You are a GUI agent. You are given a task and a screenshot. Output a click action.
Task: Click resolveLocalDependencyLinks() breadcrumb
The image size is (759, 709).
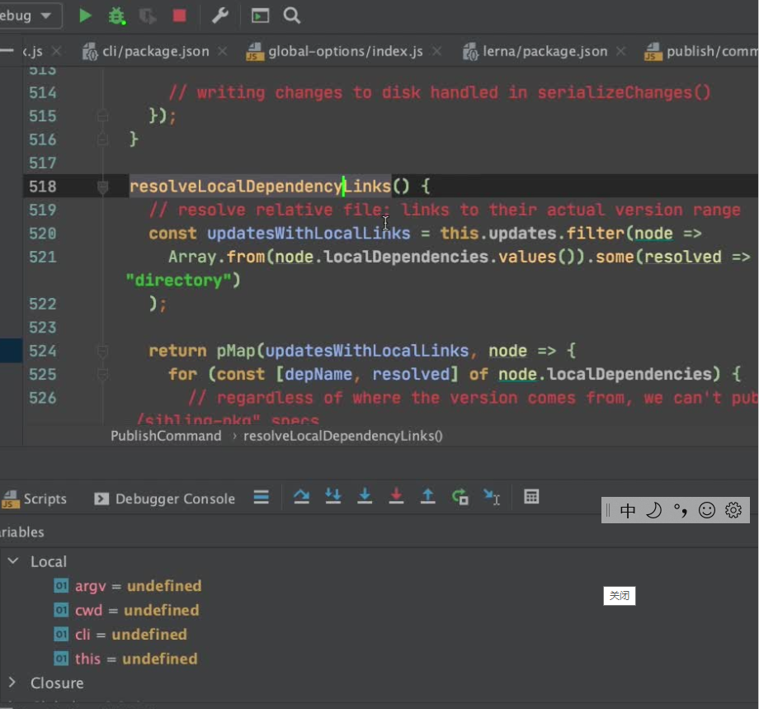pos(342,436)
